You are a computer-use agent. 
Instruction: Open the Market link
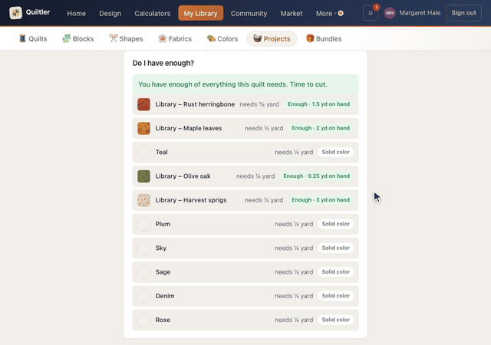292,14
